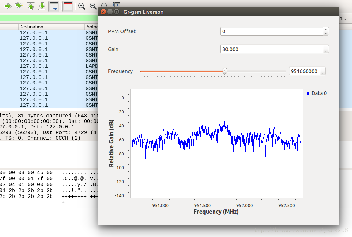Click the 'Gain' label
This screenshot has height=237, width=352.
113,49
